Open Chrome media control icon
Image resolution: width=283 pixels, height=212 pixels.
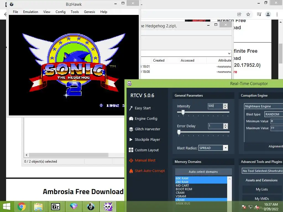click(x=259, y=14)
